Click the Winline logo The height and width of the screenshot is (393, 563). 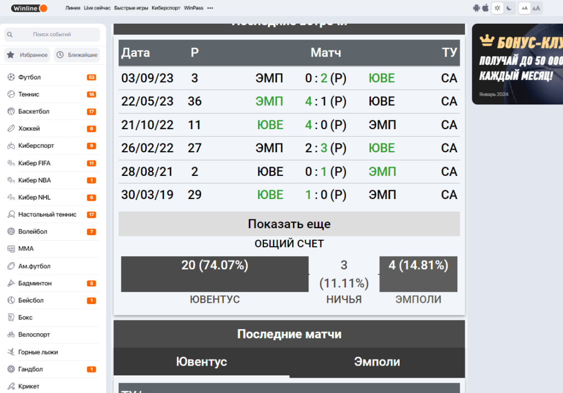[29, 8]
